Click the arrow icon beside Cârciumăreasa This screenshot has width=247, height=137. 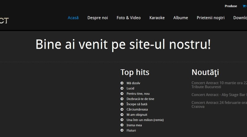tap(122, 109)
